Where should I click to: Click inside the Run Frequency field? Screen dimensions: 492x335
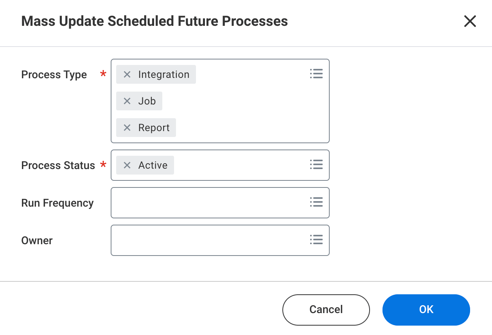[207, 203]
